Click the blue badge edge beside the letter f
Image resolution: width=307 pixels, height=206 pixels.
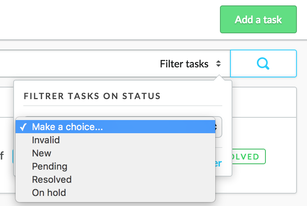pyautogui.click(x=13, y=156)
